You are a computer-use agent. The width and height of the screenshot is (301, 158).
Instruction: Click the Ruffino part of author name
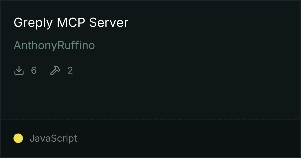pyautogui.click(x=76, y=45)
